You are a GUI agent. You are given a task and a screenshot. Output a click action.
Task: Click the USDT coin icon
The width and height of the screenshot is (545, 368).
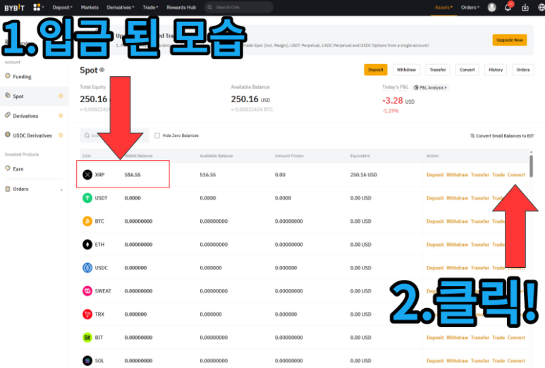tap(87, 198)
